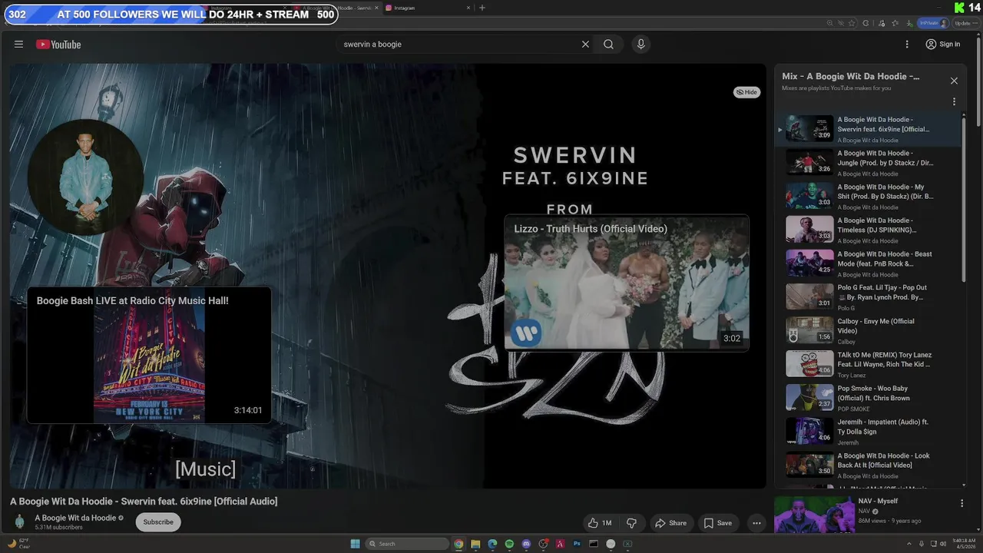Play Beast Mode feat. PnB Rock
Viewport: 983px width, 553px height.
pyautogui.click(x=868, y=263)
